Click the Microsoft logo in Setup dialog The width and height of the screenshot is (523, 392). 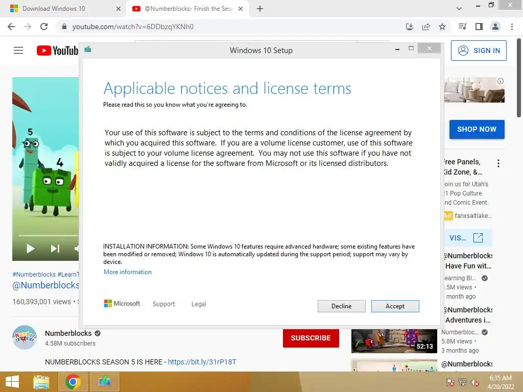[122, 303]
